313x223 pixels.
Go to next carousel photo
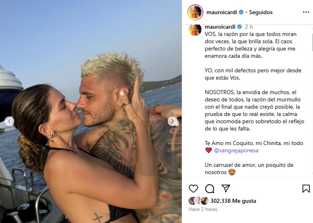[172, 121]
